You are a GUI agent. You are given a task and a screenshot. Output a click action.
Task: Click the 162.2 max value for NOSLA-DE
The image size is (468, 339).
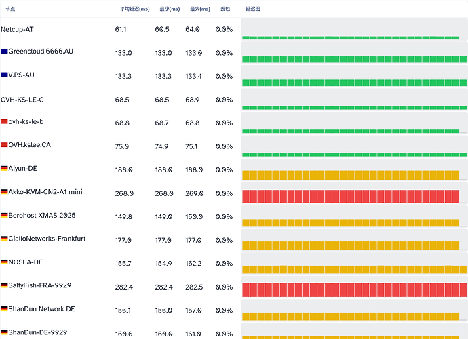[x=193, y=264]
